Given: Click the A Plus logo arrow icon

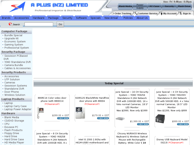Looking at the screenshot, I should pos(17,7).
